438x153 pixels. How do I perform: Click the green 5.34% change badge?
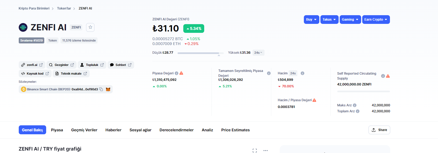pyautogui.click(x=194, y=28)
